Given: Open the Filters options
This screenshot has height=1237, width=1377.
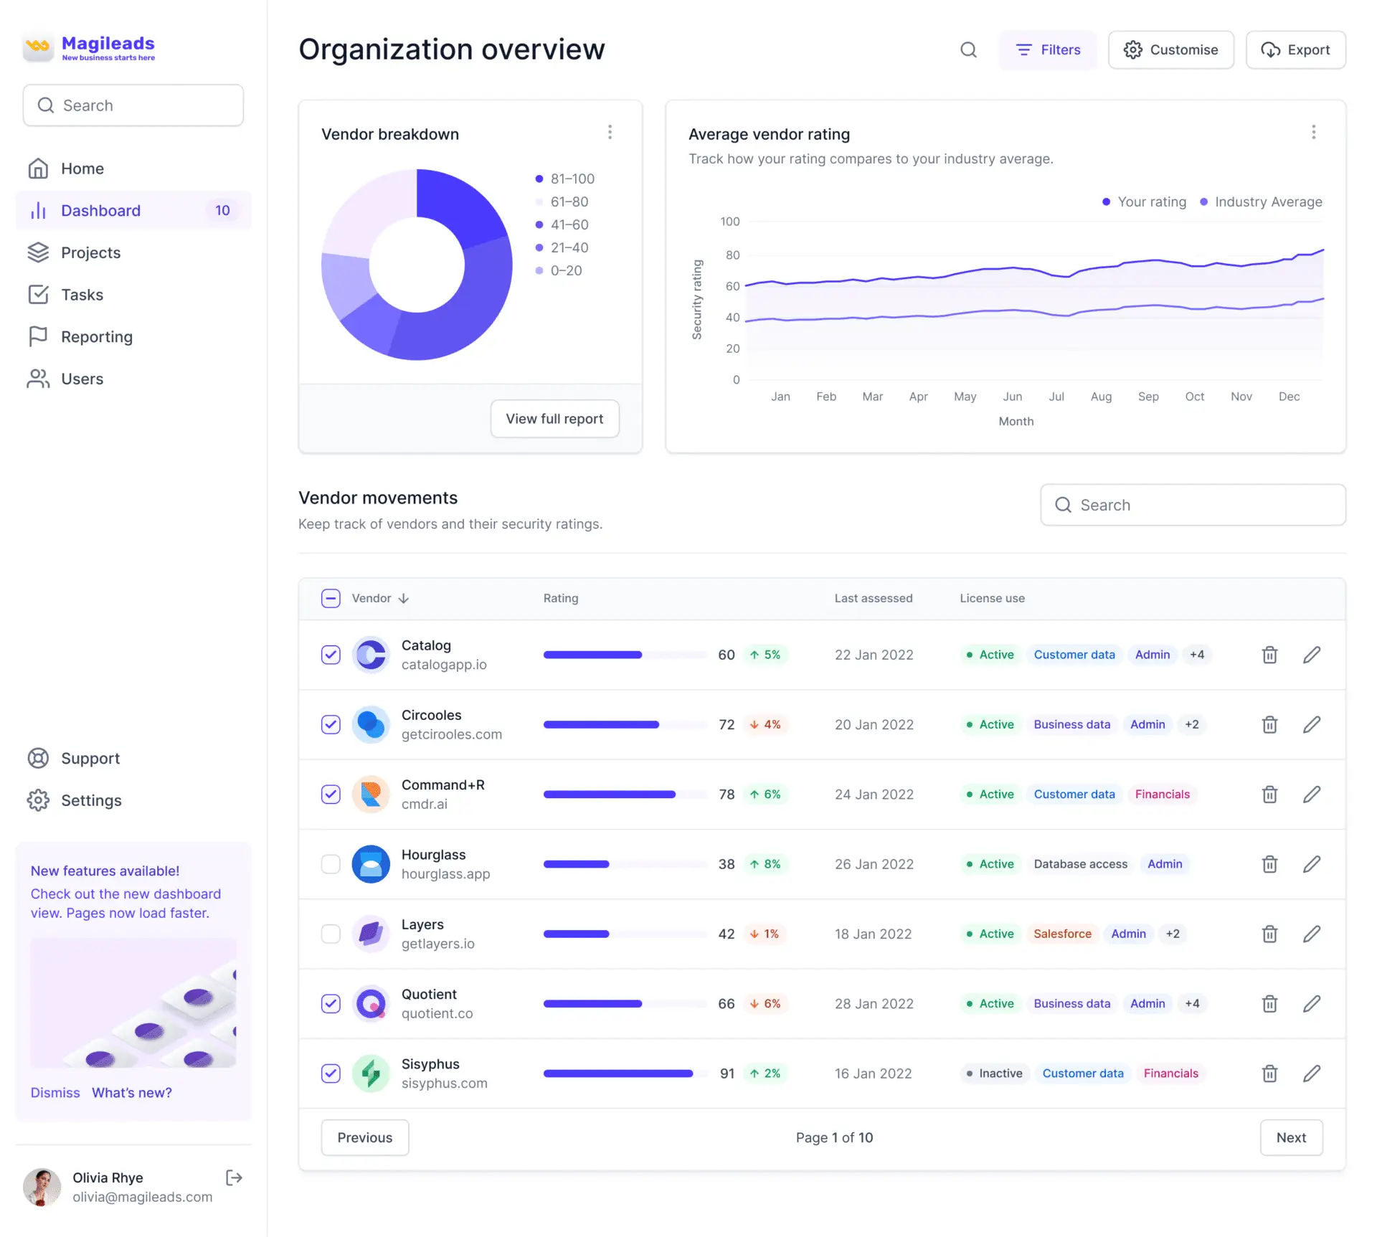Looking at the screenshot, I should point(1048,49).
